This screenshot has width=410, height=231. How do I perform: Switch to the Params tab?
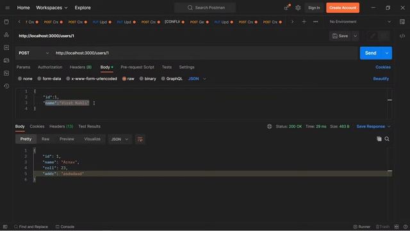[23, 67]
